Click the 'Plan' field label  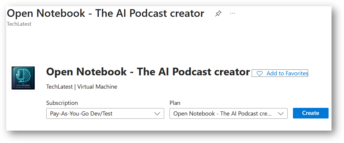coord(175,103)
